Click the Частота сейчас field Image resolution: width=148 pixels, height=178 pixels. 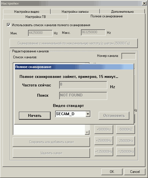pos(83,85)
